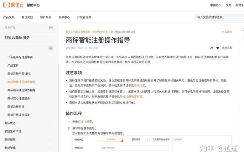The width and height of the screenshot is (244, 152).
Task: Click 操作流程 section heading
Action: point(74,113)
